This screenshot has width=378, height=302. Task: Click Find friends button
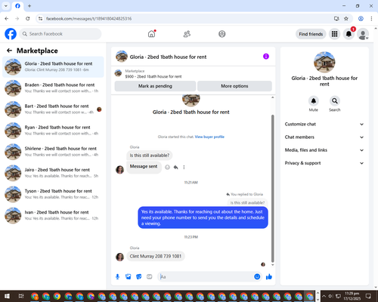[311, 34]
